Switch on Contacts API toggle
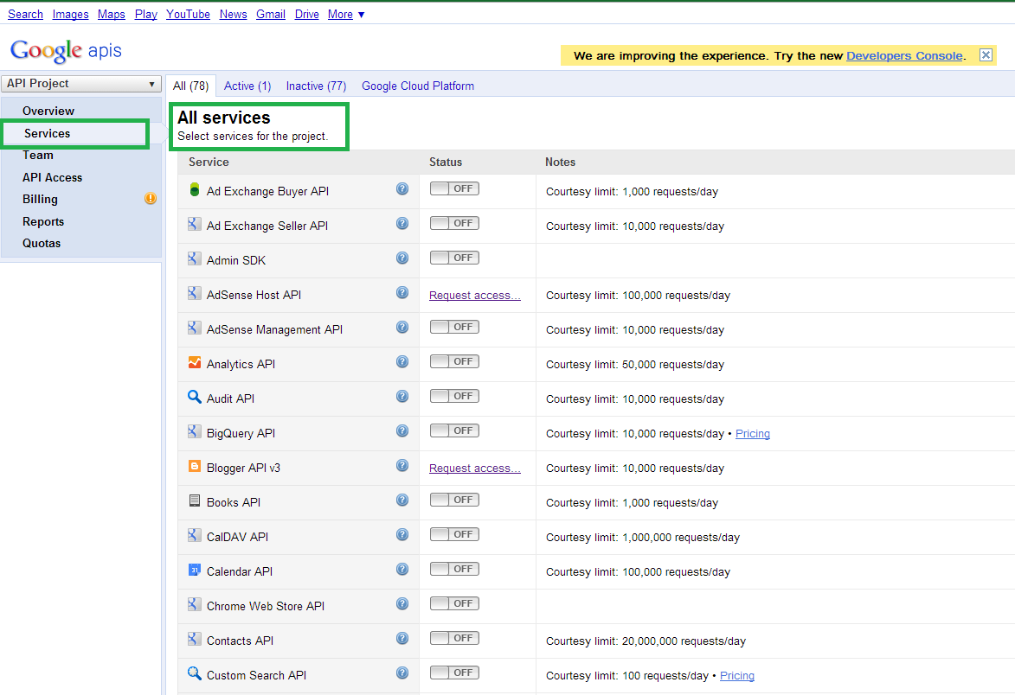1015x695 pixels. pos(454,638)
